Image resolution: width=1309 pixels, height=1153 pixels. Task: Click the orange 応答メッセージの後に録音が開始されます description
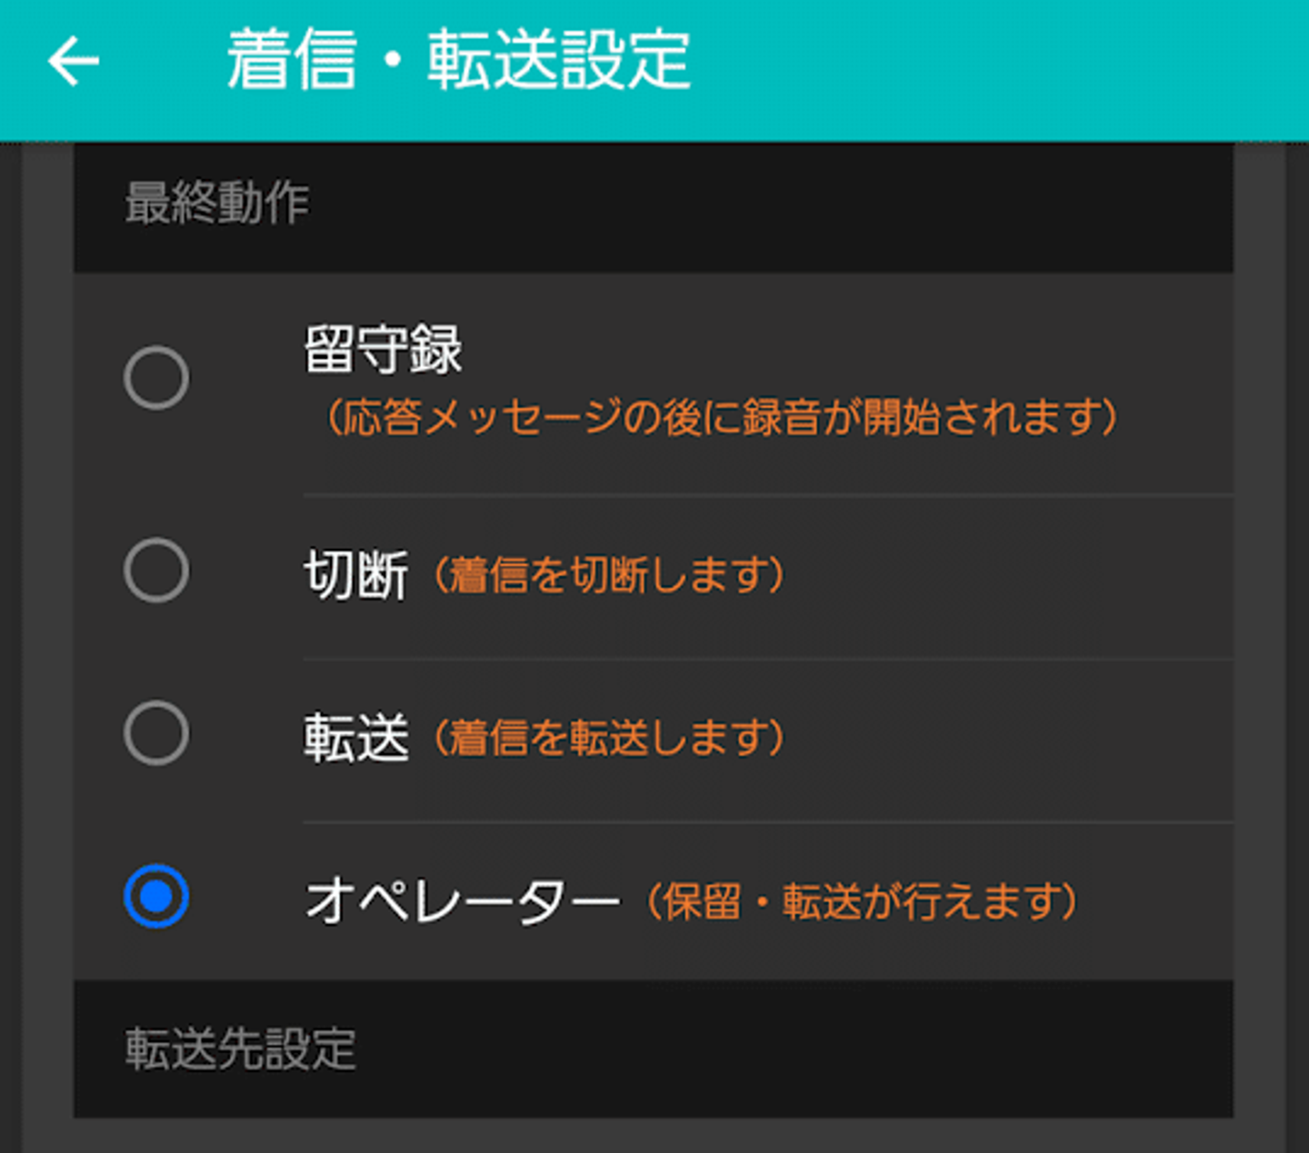coord(722,418)
